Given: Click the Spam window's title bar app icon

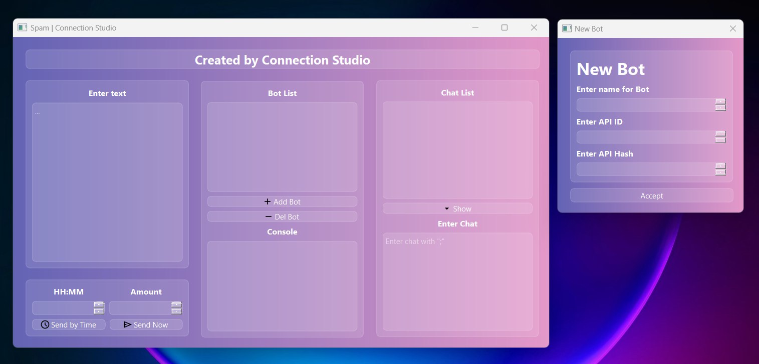Looking at the screenshot, I should pyautogui.click(x=22, y=27).
